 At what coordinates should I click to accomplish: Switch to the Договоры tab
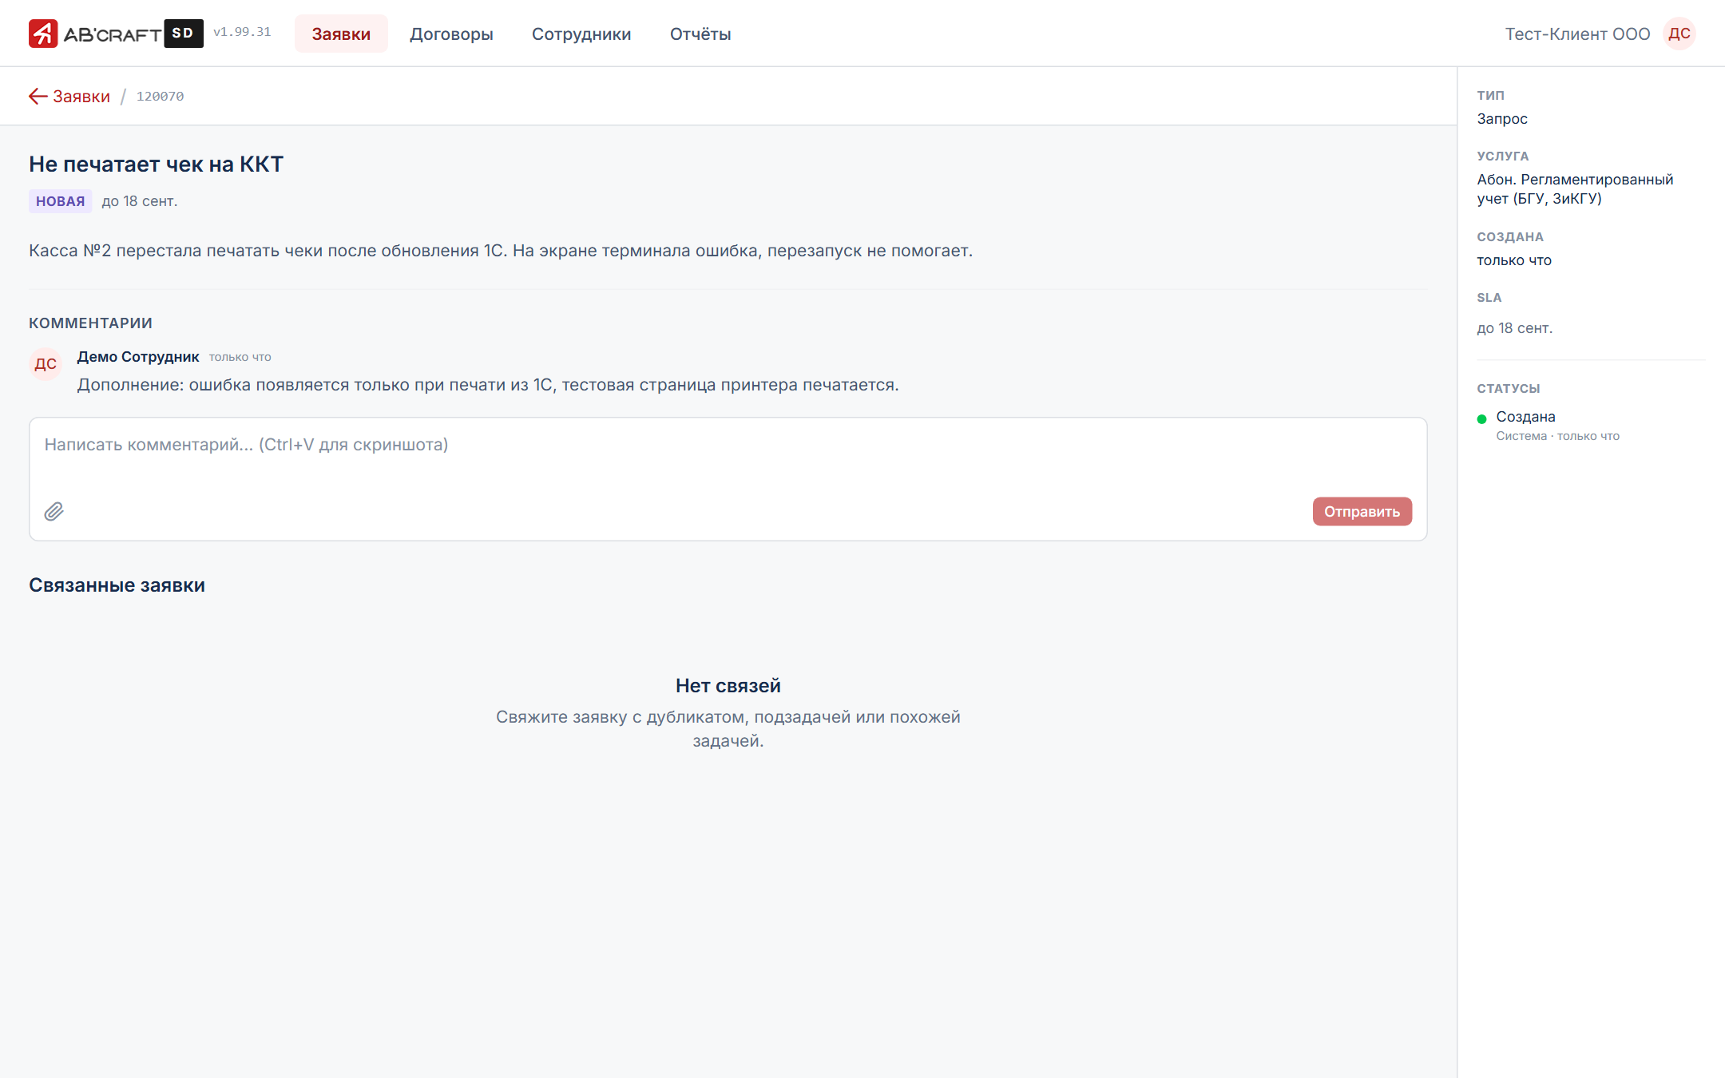click(451, 34)
